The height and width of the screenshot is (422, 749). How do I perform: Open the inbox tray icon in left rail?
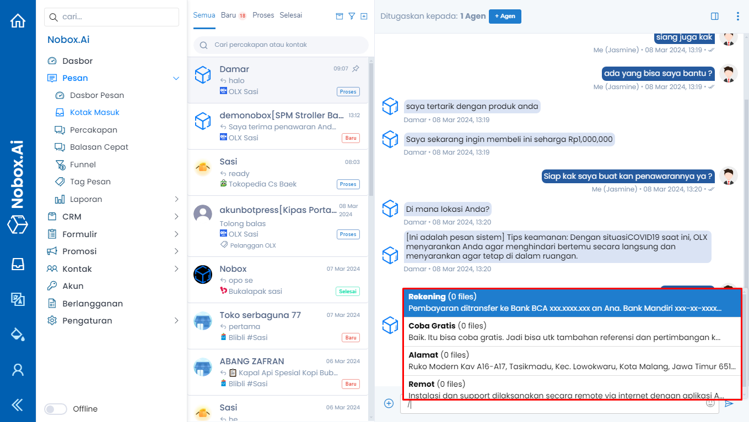(x=18, y=264)
